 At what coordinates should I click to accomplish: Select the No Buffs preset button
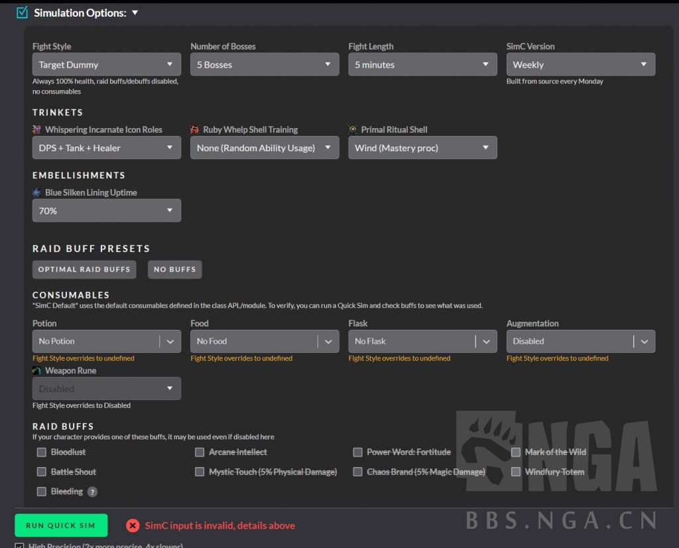point(174,269)
